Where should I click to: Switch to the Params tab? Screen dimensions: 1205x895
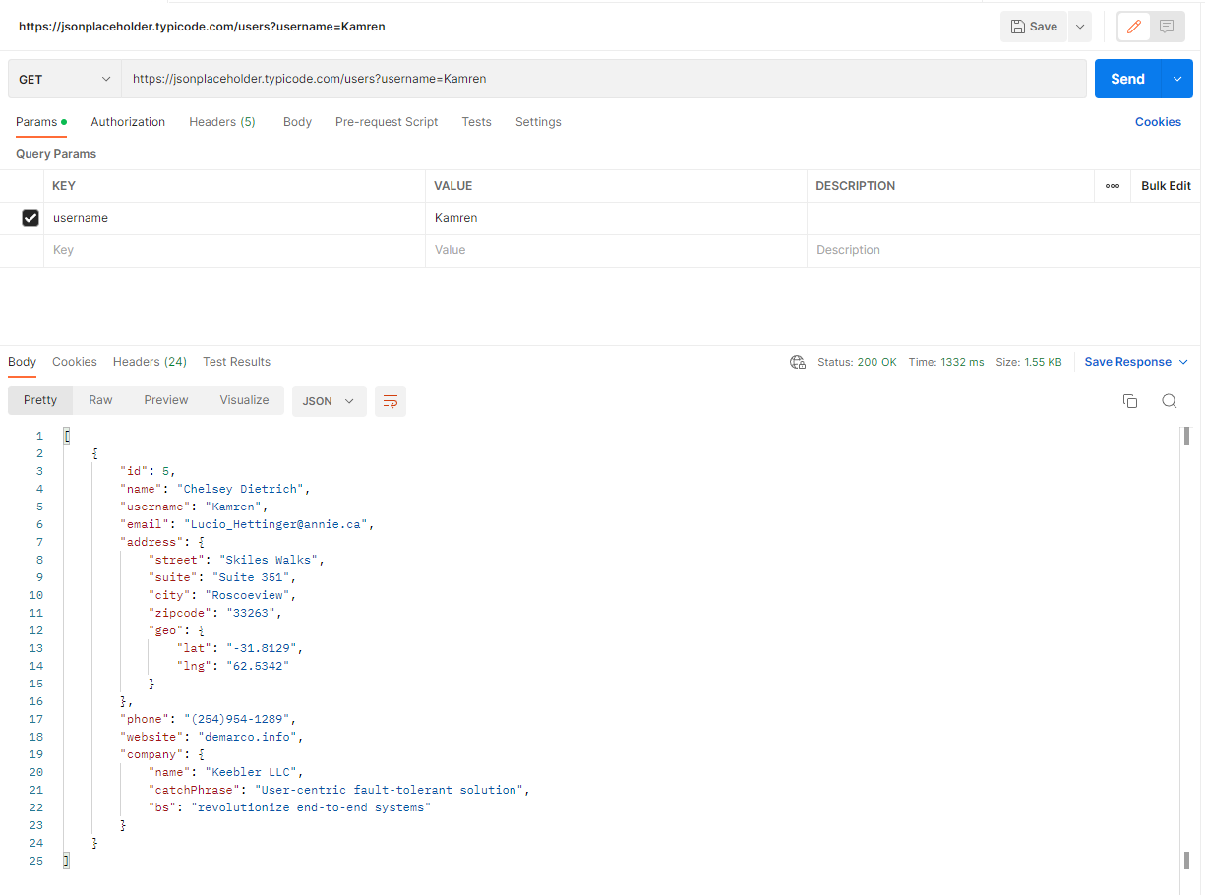41,122
